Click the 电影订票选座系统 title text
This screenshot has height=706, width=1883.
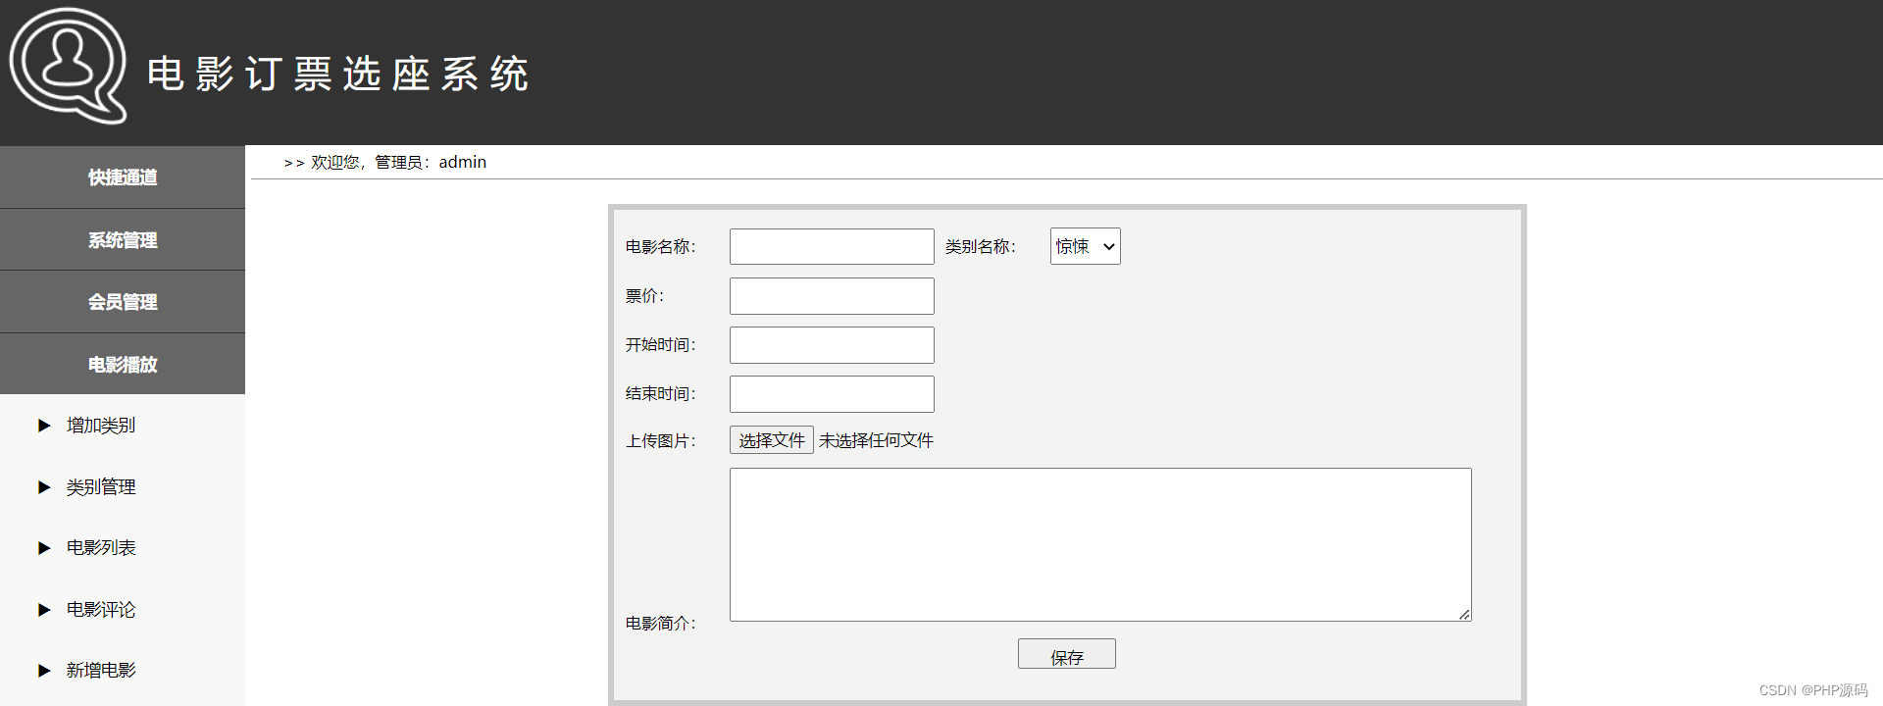(338, 75)
